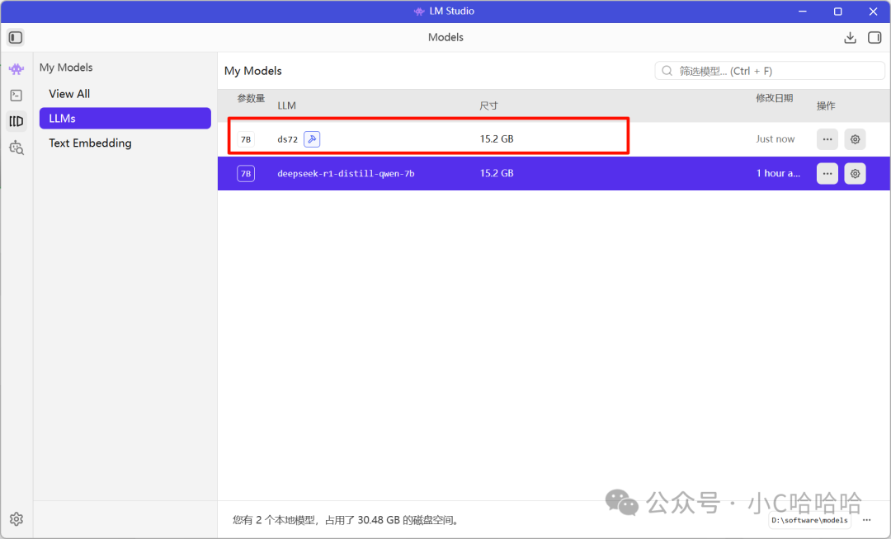Sort by the LLM column header
891x539 pixels.
286,105
